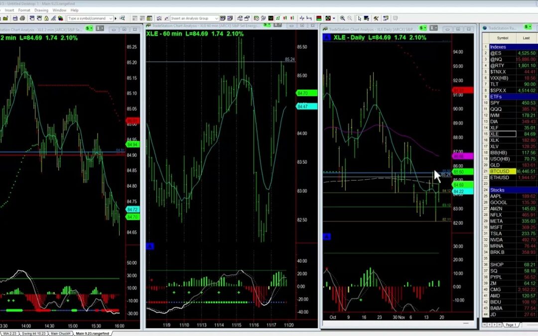Select the BTCUSD symbol row

click(513, 171)
